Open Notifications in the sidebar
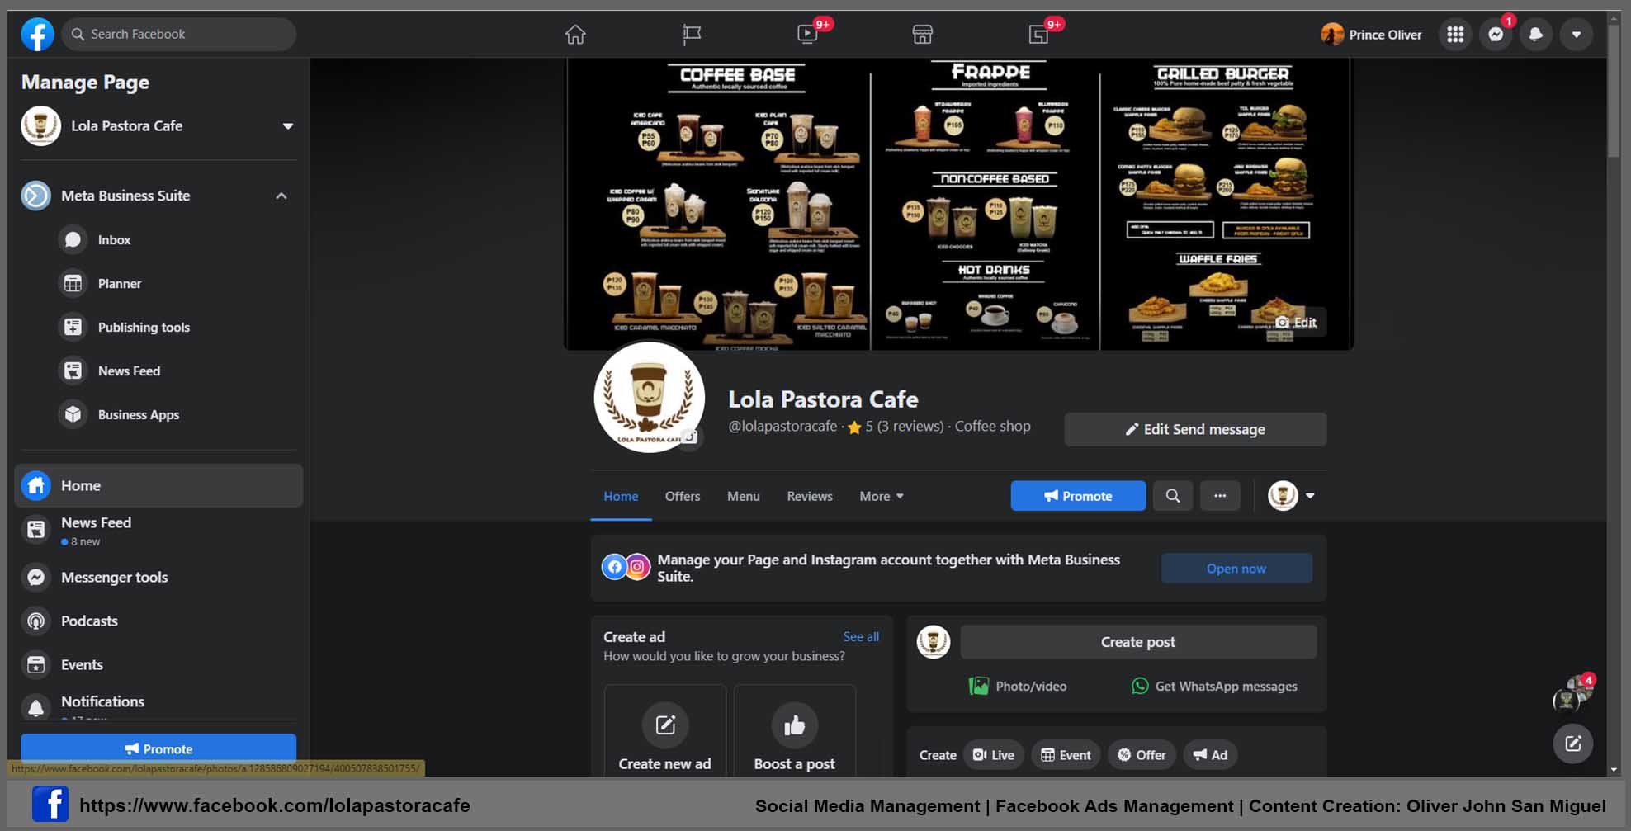1631x831 pixels. (158, 704)
